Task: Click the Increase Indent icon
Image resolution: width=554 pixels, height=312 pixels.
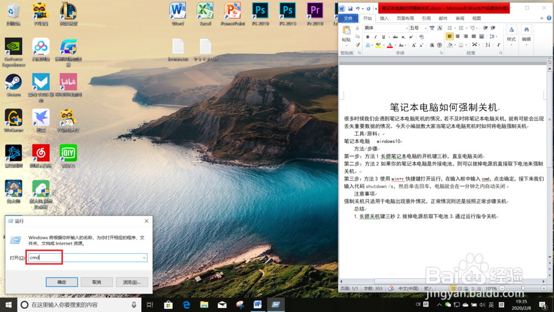Action: 493,28
